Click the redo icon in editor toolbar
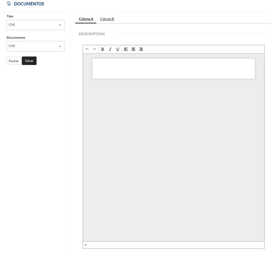276x253 pixels. (x=95, y=49)
